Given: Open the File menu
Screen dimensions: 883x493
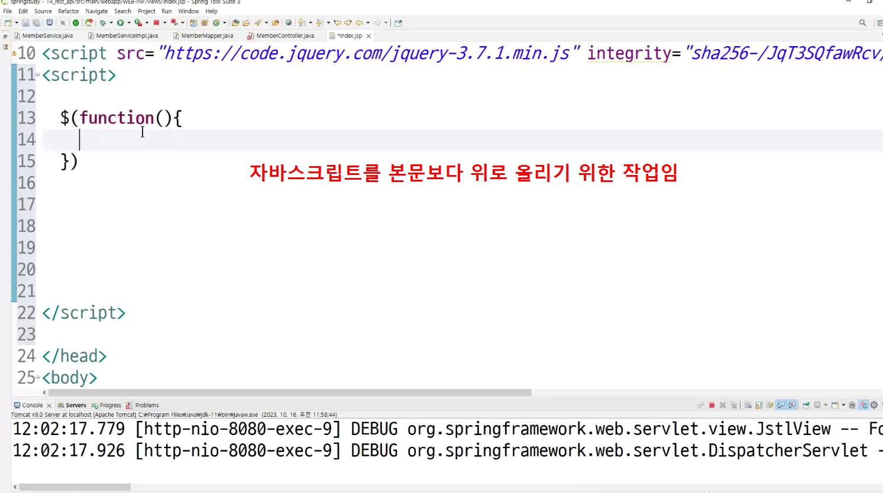Looking at the screenshot, I should [8, 11].
